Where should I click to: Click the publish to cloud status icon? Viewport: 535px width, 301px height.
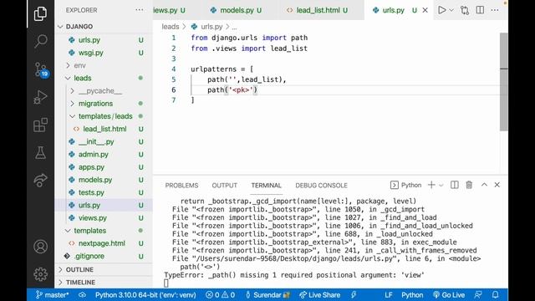[x=82, y=295]
